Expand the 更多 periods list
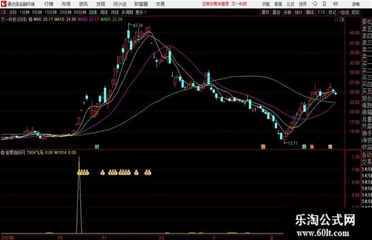 (x=141, y=12)
